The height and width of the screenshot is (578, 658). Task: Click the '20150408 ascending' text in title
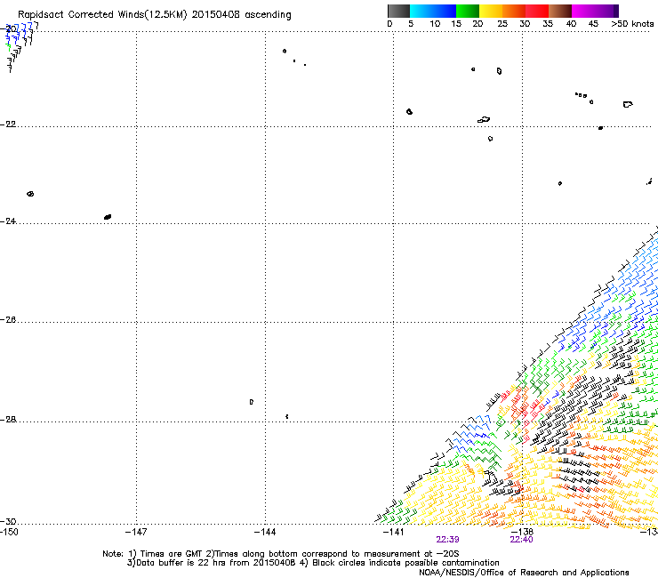[241, 14]
